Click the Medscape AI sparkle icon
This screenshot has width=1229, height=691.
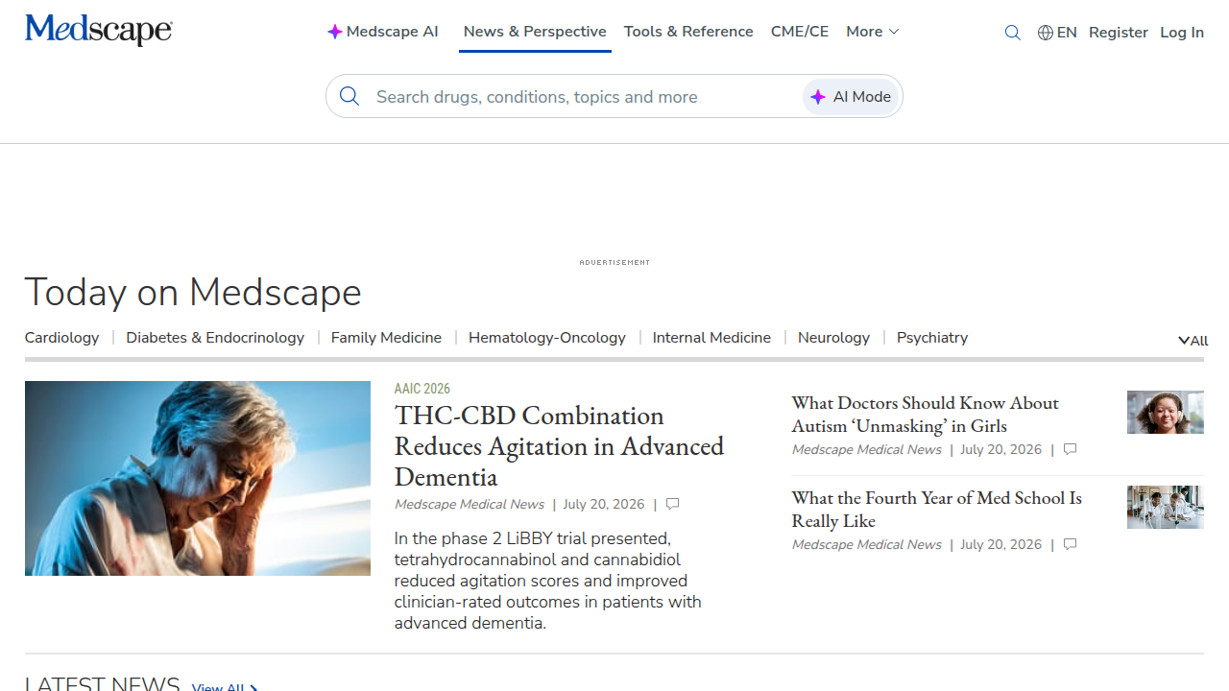pyautogui.click(x=334, y=32)
